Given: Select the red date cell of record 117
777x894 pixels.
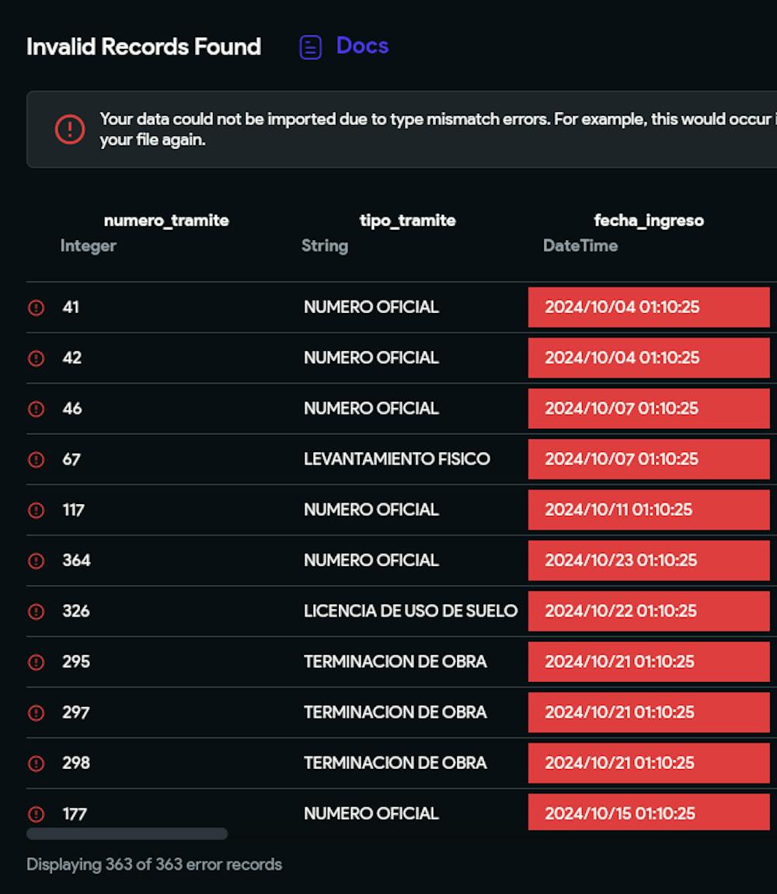Looking at the screenshot, I should click(649, 510).
